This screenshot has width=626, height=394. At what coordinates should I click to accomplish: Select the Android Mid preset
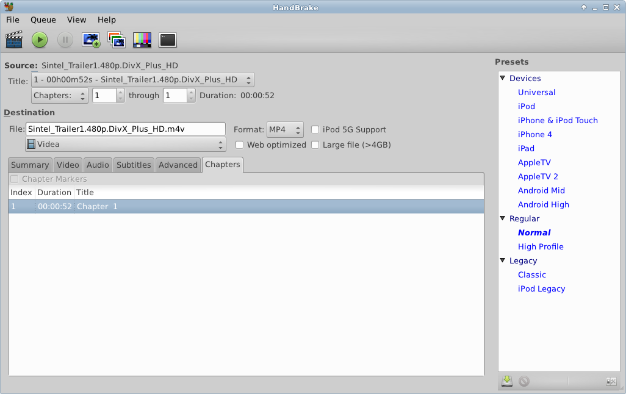click(541, 190)
